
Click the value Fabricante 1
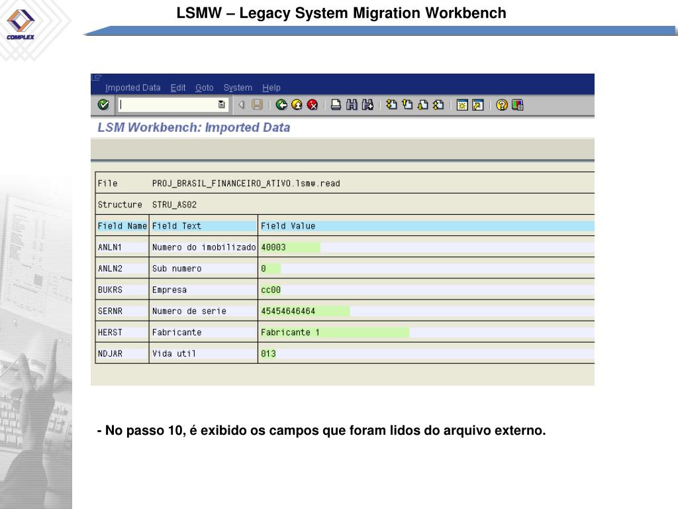pos(290,332)
